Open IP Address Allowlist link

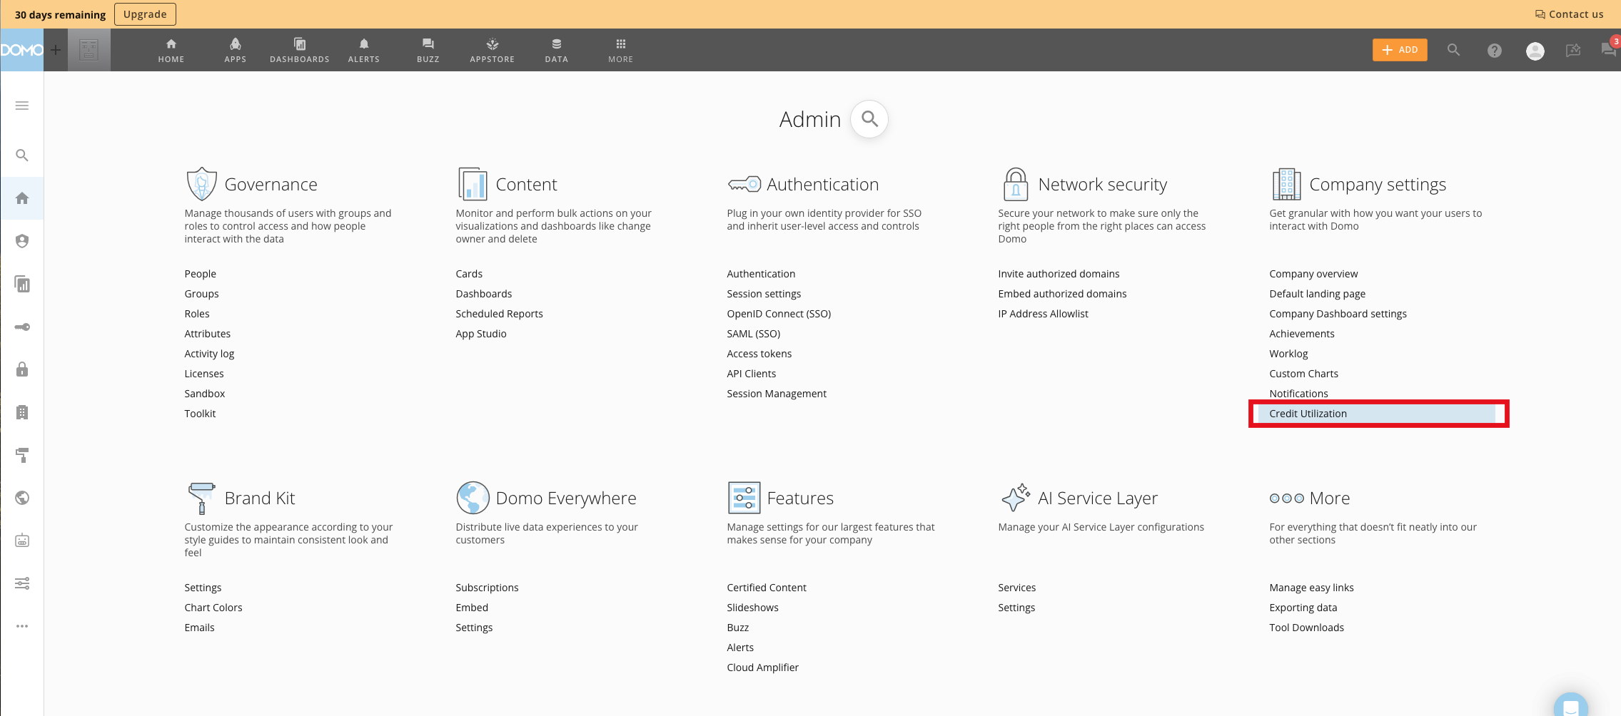[1044, 314]
